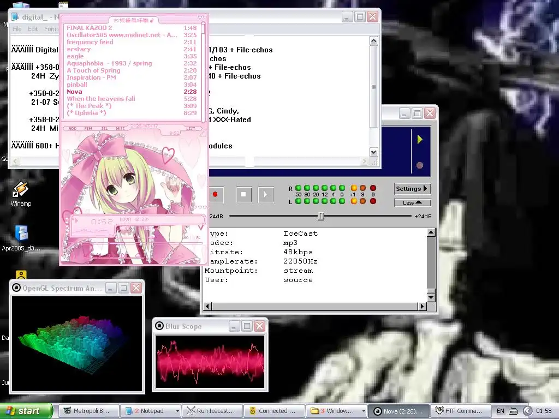The width and height of the screenshot is (559, 419).
Task: Click the encoder log scroll left arrow
Action: pos(208,306)
